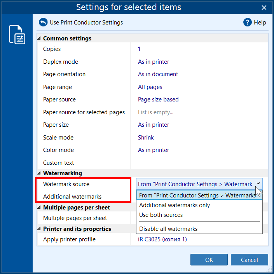Select the Page orientation row label
Image resolution: width=274 pixels, height=274 pixels.
point(64,74)
